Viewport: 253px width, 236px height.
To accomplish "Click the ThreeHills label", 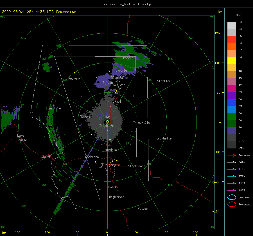I will [141, 123].
